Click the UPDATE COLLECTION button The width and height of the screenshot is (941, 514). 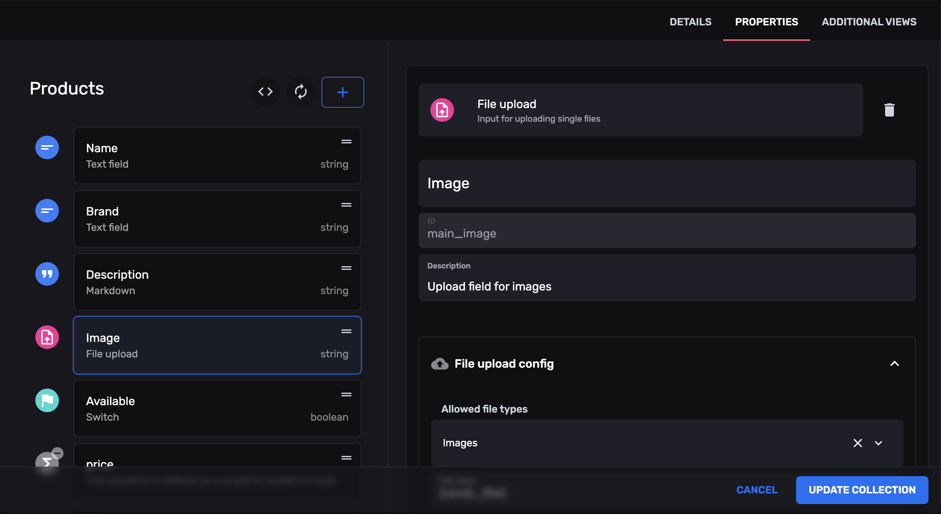point(862,489)
